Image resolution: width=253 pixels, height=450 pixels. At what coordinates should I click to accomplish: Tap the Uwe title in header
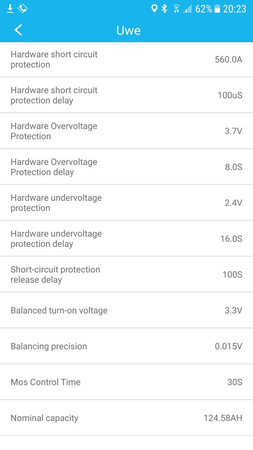pyautogui.click(x=129, y=30)
